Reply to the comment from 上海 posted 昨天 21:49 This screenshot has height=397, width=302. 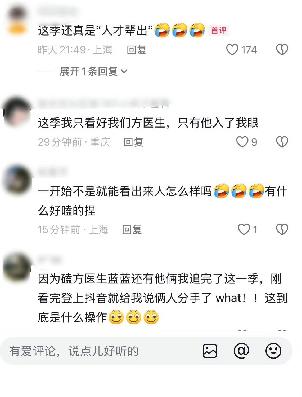(137, 50)
